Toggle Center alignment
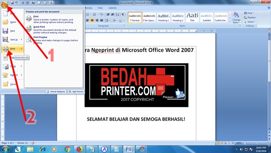271x153 pixels. [x=92, y=21]
